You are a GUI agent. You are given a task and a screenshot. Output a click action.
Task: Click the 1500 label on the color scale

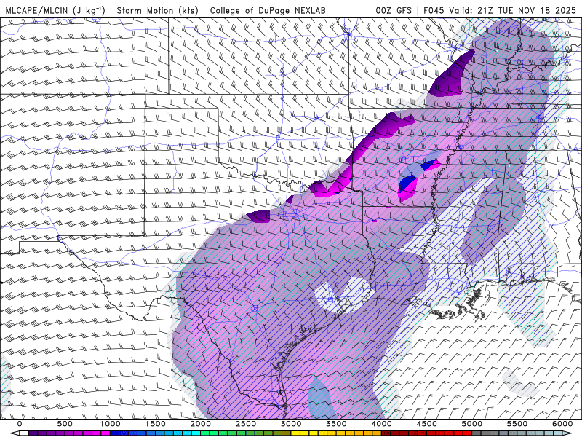pos(156,424)
